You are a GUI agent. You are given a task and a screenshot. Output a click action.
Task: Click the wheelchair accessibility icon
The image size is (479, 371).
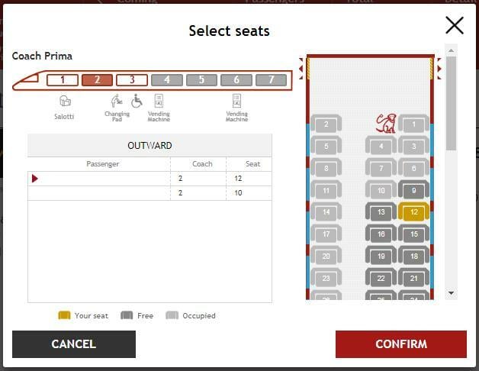tap(137, 101)
